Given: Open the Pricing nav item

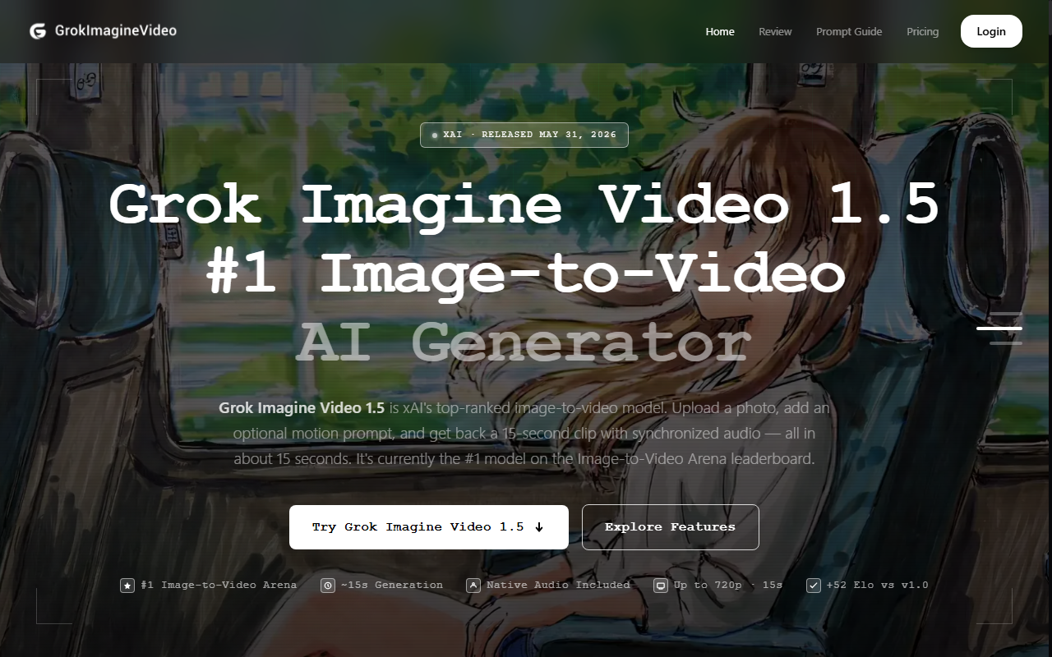Looking at the screenshot, I should click(x=922, y=31).
